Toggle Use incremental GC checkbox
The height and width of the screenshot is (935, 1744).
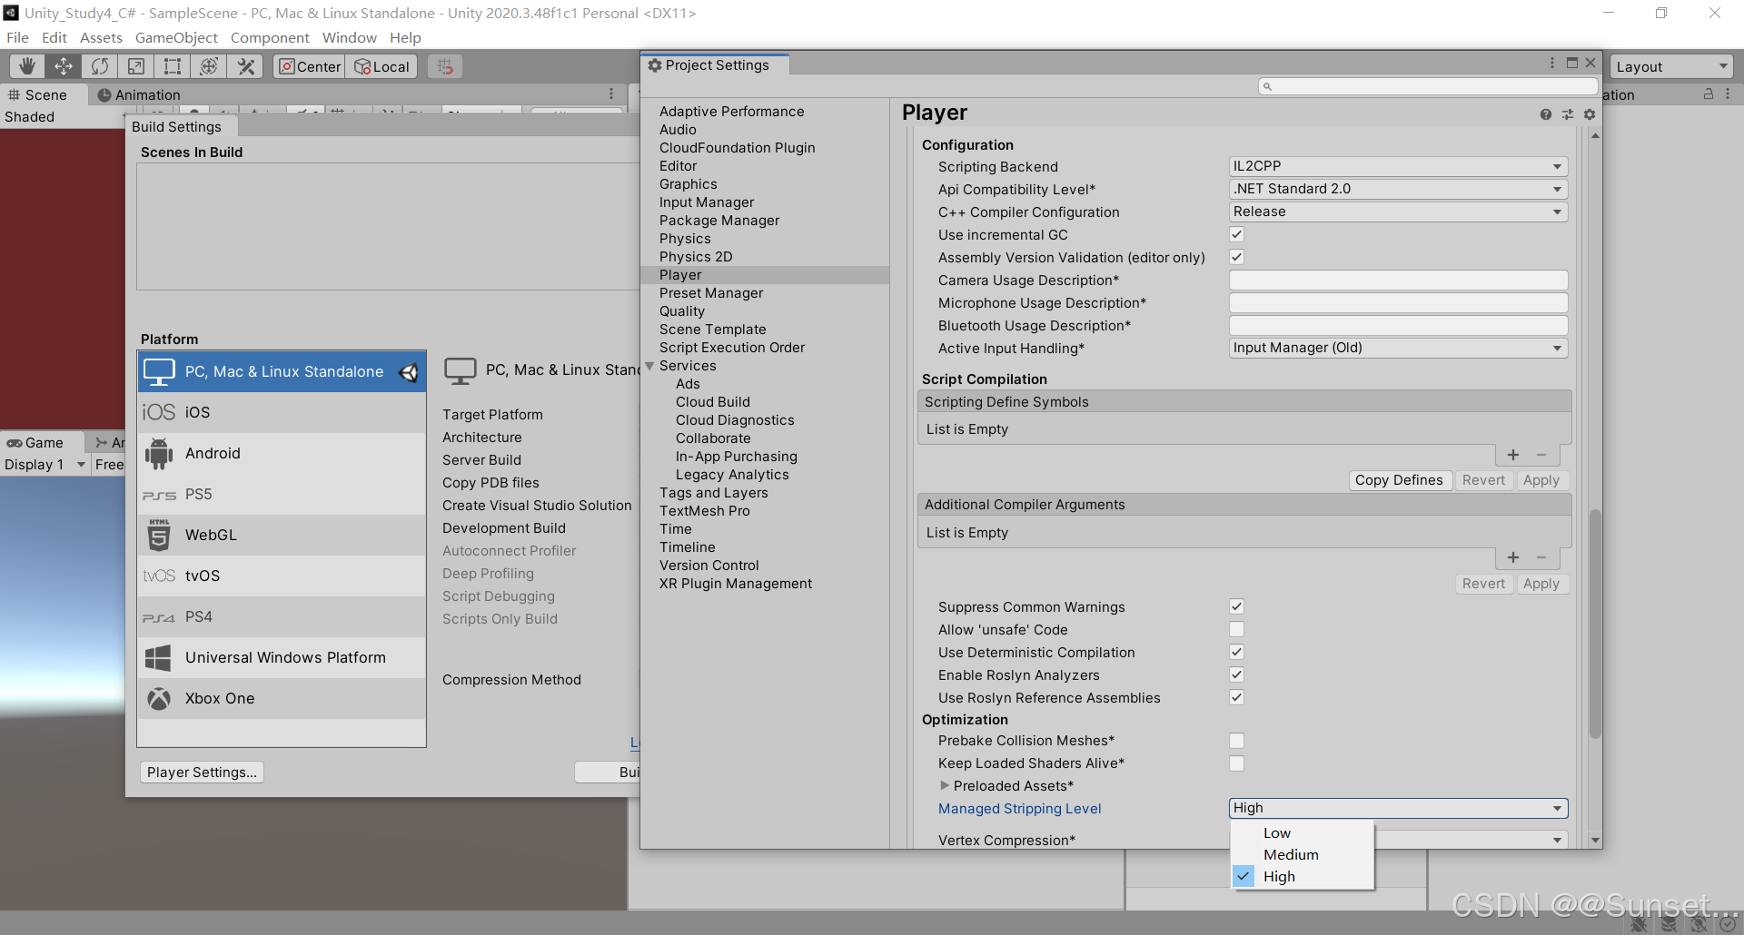coord(1236,234)
